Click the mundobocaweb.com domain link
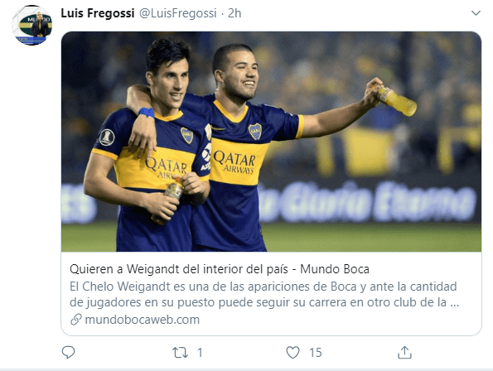This screenshot has width=493, height=371. click(143, 320)
